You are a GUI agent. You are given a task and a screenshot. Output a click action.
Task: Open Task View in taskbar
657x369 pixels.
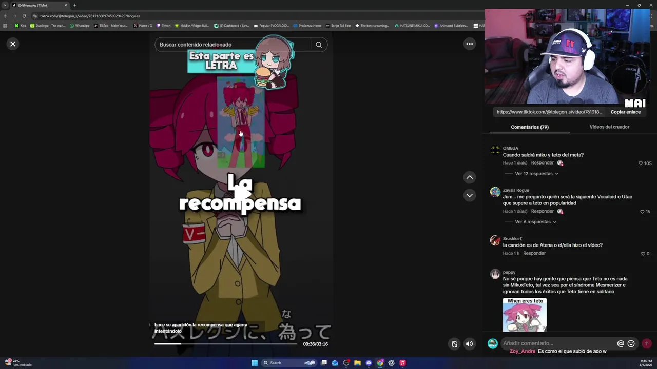click(324, 363)
